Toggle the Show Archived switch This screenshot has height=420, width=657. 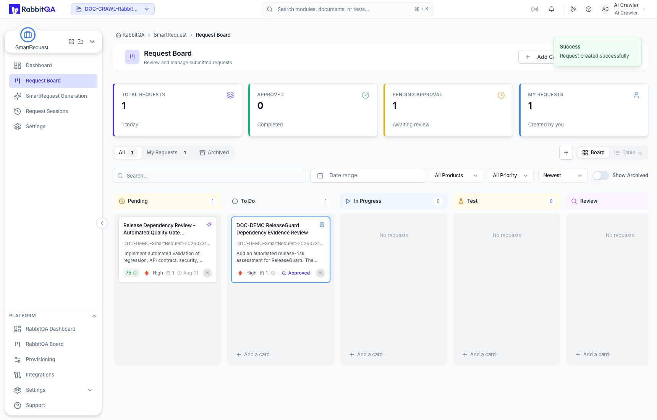coord(601,176)
